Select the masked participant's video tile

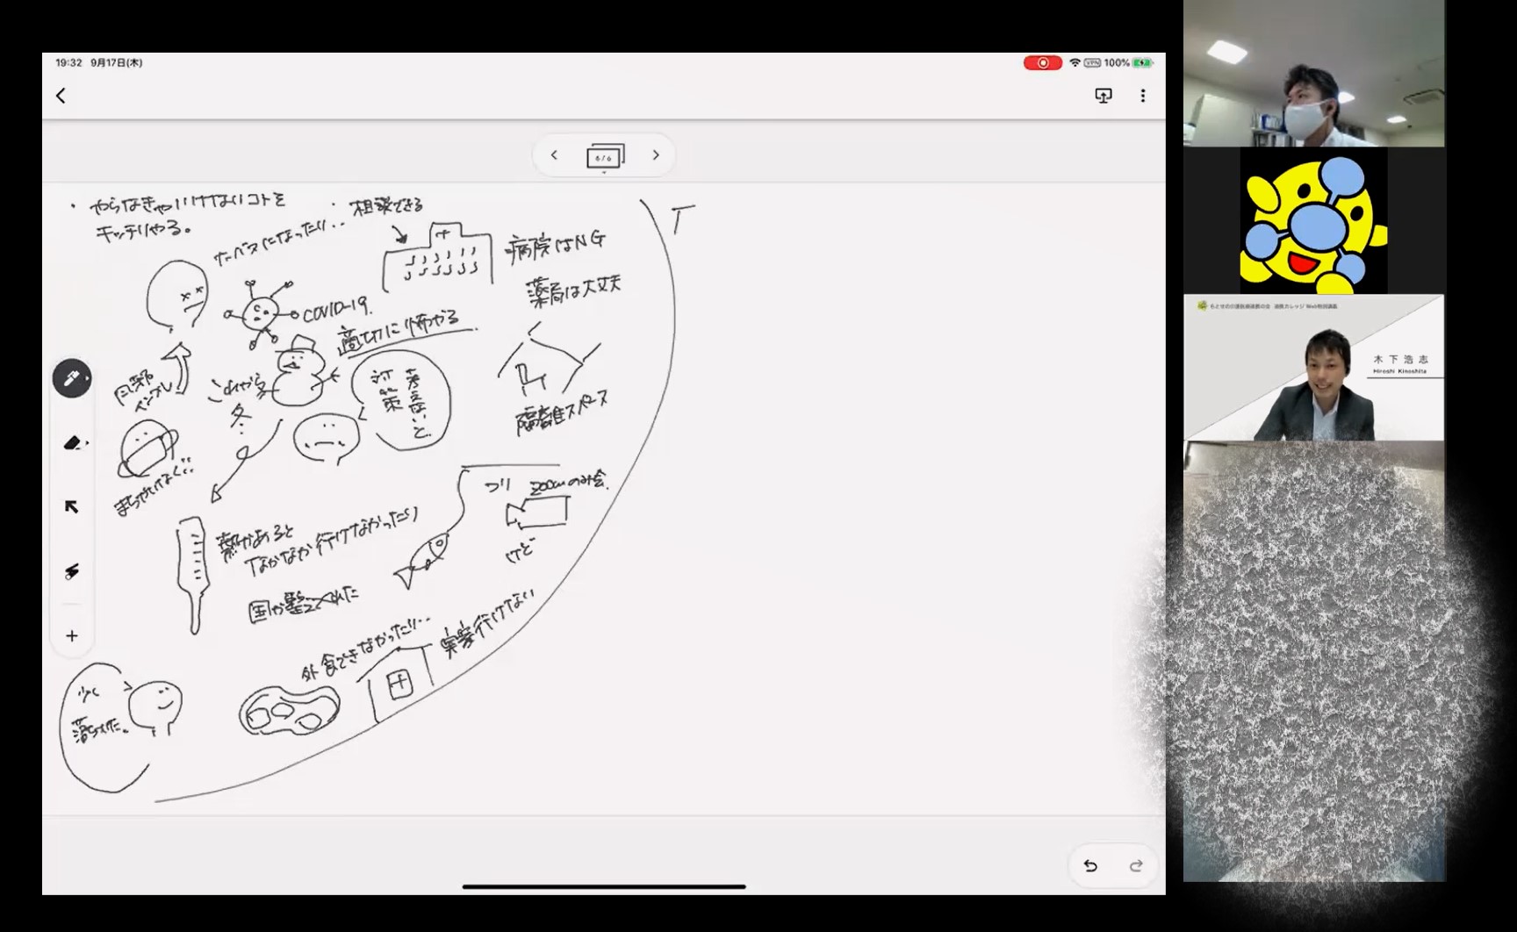coord(1313,74)
